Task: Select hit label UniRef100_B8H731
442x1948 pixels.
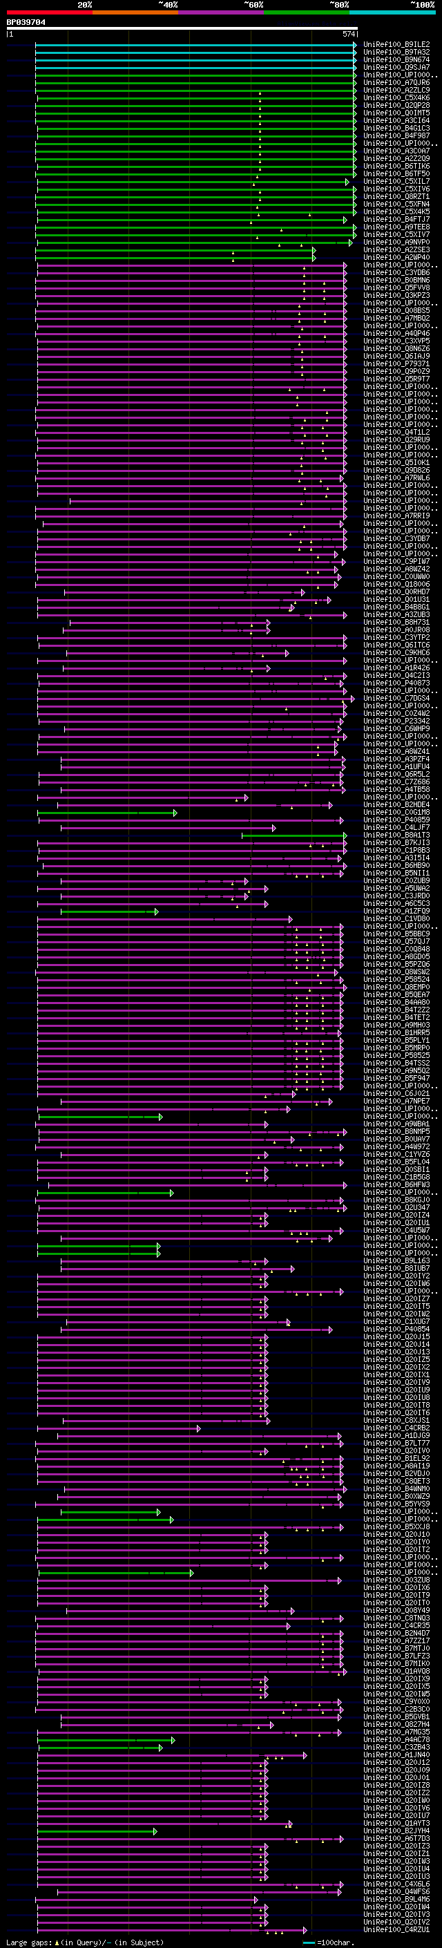Action: click(396, 623)
